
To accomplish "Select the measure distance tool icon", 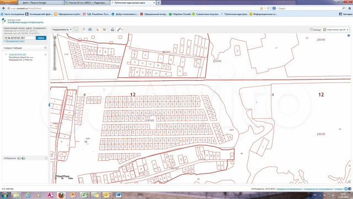I will coord(83,29).
